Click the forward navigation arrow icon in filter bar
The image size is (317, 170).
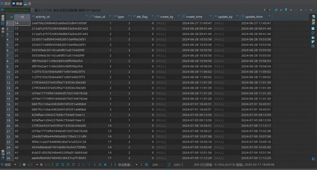(x=306, y=10)
